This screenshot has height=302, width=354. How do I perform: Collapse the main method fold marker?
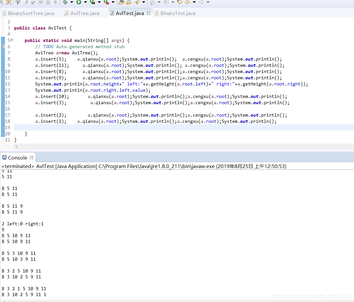click(x=12, y=40)
